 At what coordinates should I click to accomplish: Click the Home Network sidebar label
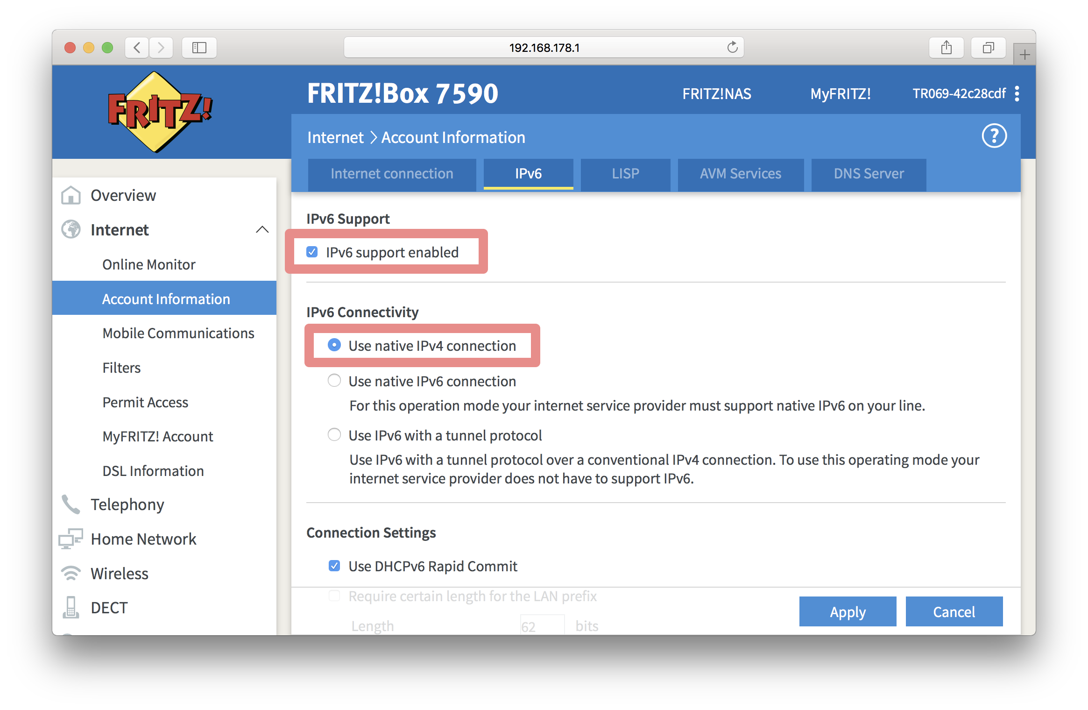tap(144, 539)
